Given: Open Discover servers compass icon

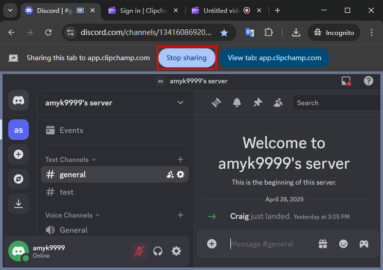Looking at the screenshot, I should coord(19,179).
